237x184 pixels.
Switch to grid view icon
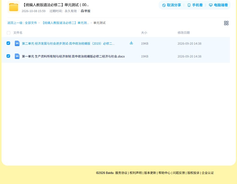coord(226,23)
